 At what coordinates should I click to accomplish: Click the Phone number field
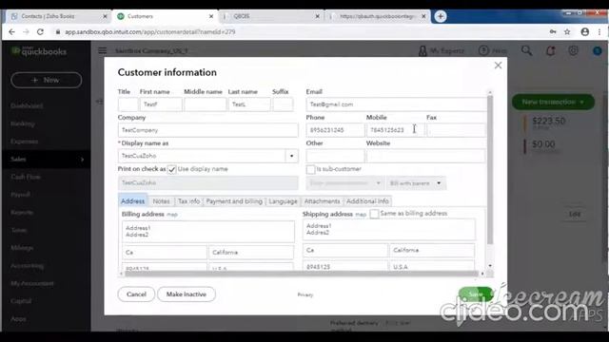click(x=335, y=130)
